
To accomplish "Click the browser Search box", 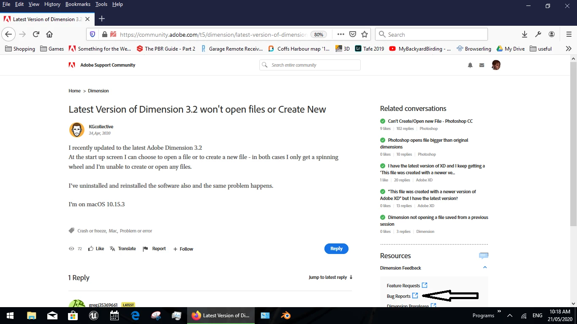I will [431, 35].
